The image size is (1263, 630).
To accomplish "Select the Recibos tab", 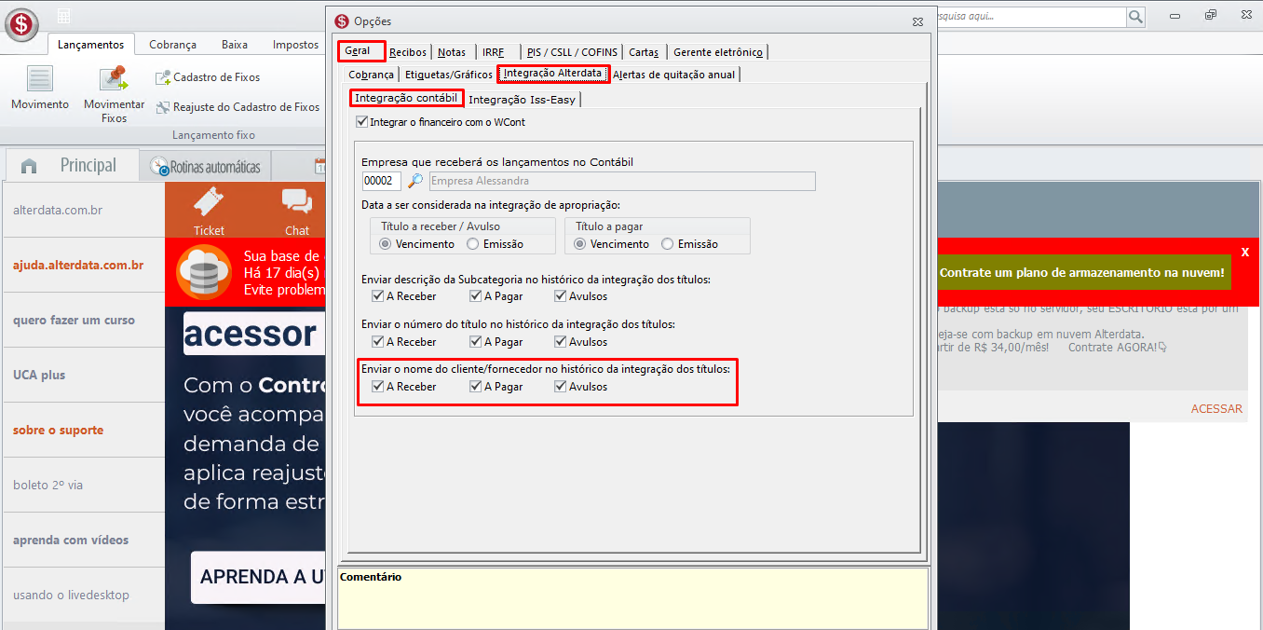I will coord(408,52).
